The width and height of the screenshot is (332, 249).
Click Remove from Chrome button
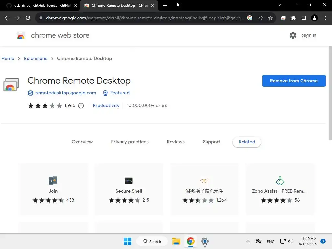294,81
